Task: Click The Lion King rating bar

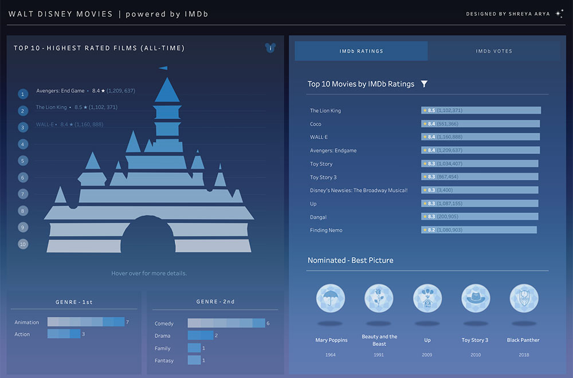Action: [x=481, y=111]
